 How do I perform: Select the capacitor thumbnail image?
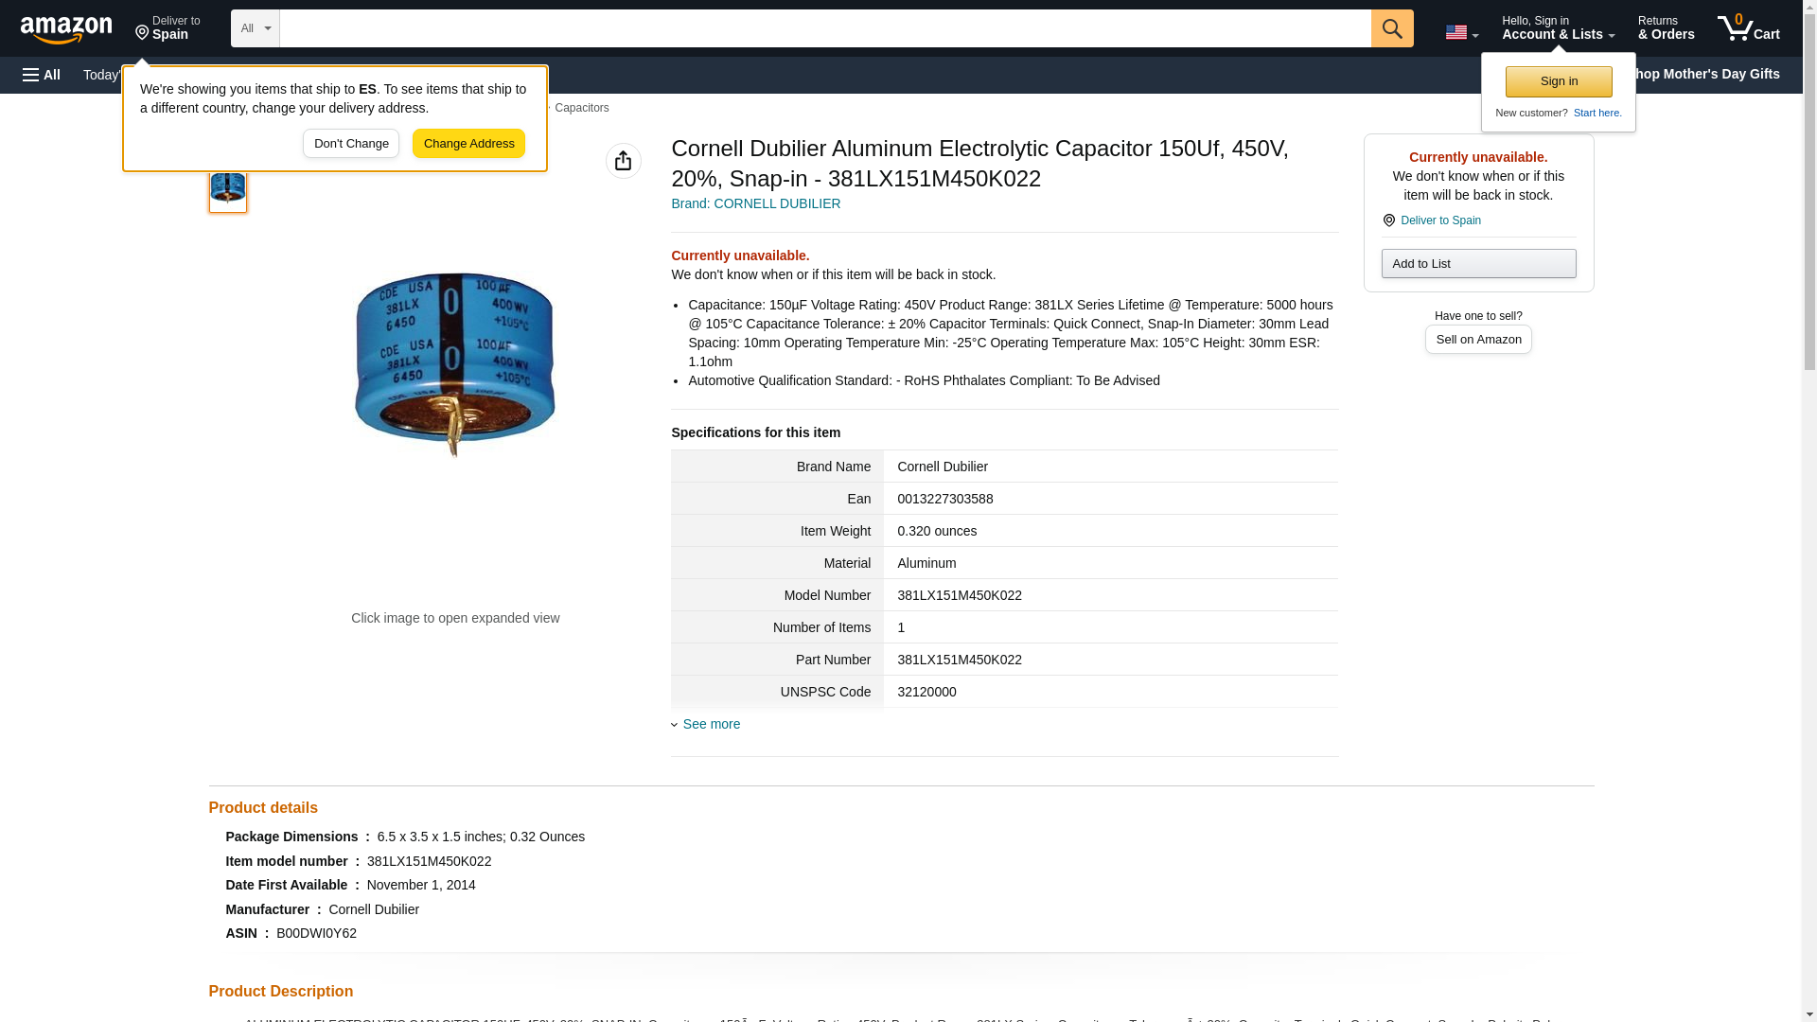point(227,188)
